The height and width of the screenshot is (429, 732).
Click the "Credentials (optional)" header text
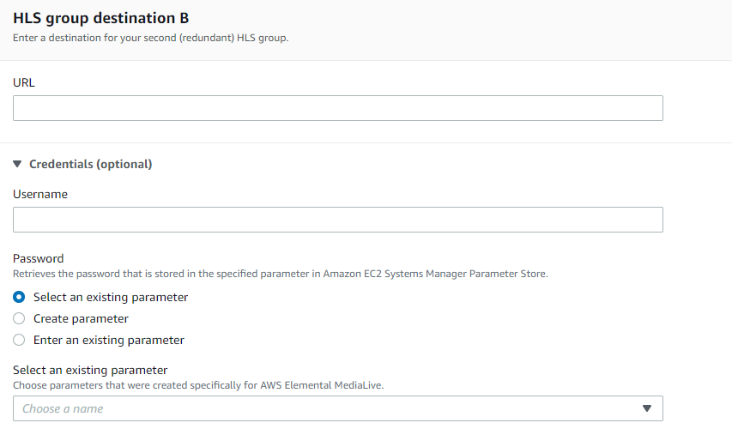tap(90, 164)
